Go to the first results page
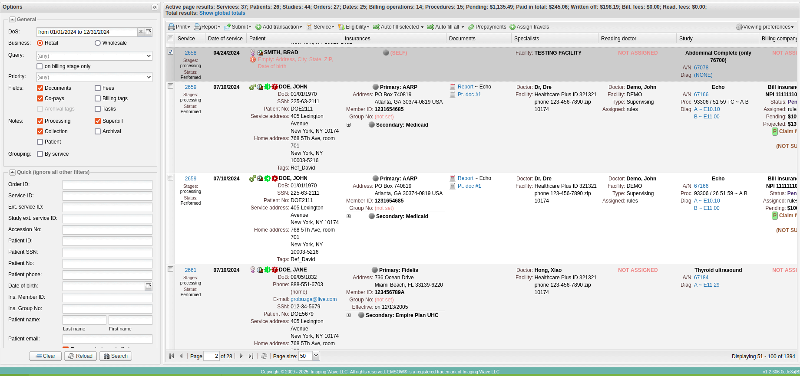The width and height of the screenshot is (800, 376). [x=172, y=356]
